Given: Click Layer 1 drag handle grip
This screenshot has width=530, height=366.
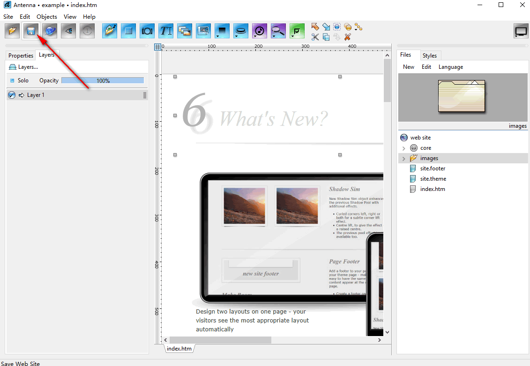Looking at the screenshot, I should click(x=145, y=95).
